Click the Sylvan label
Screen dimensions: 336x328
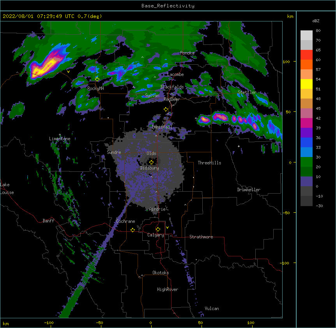pyautogui.click(x=152, y=95)
